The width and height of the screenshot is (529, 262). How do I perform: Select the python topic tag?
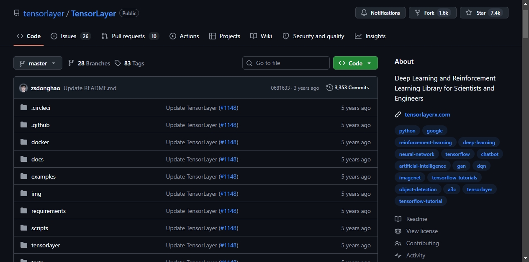point(407,131)
